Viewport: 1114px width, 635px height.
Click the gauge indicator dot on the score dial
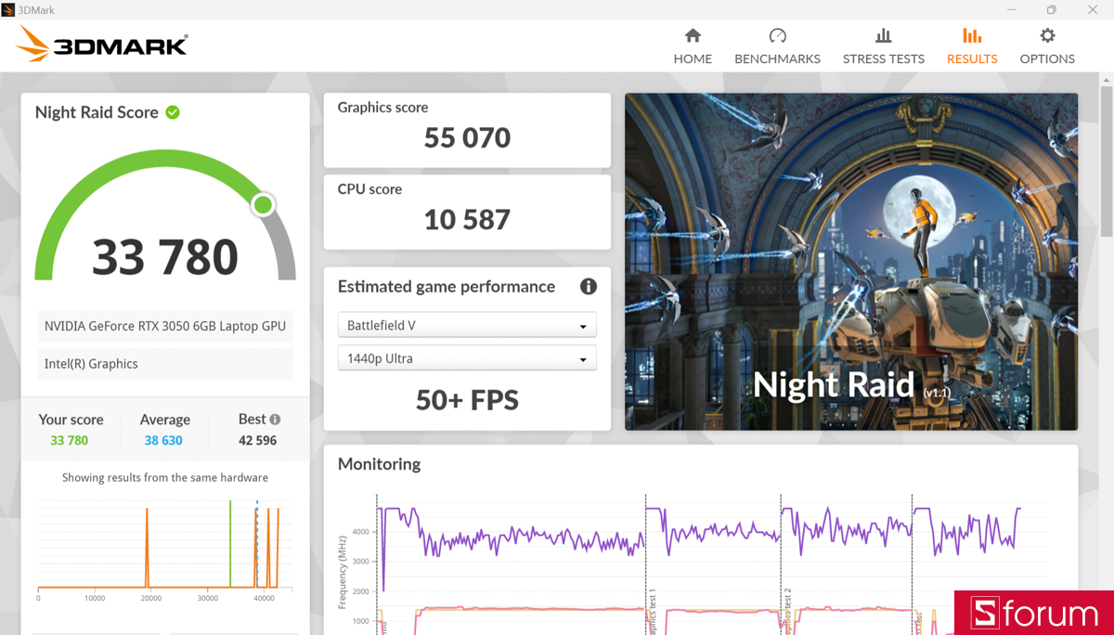click(263, 204)
